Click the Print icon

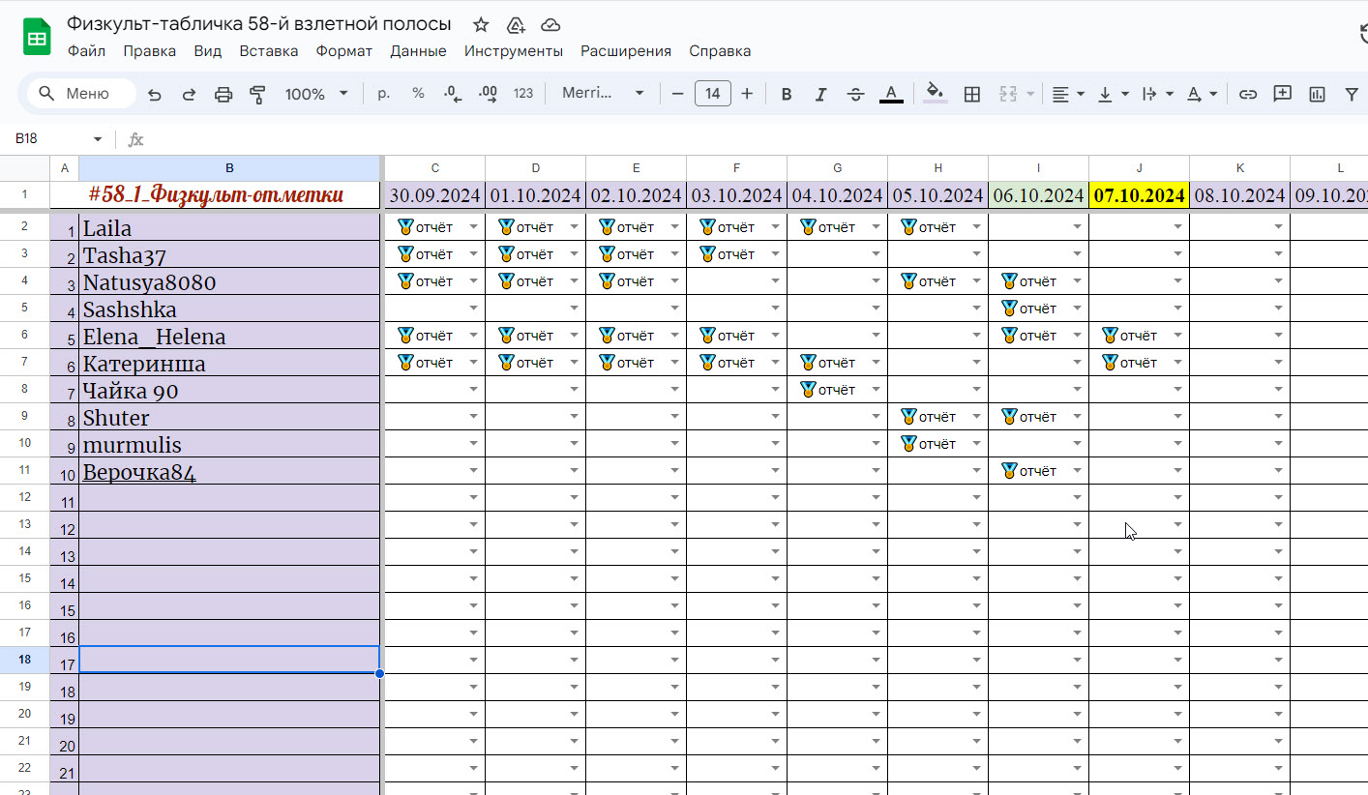(x=223, y=94)
